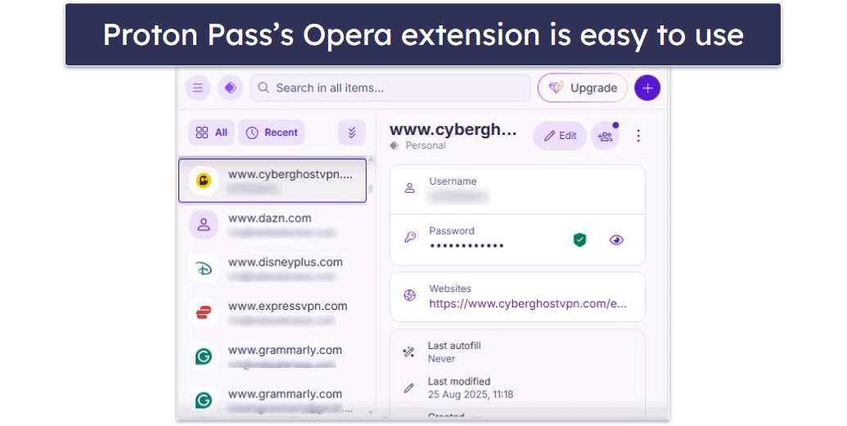
Task: Click Last autofill Never value
Action: (441, 358)
